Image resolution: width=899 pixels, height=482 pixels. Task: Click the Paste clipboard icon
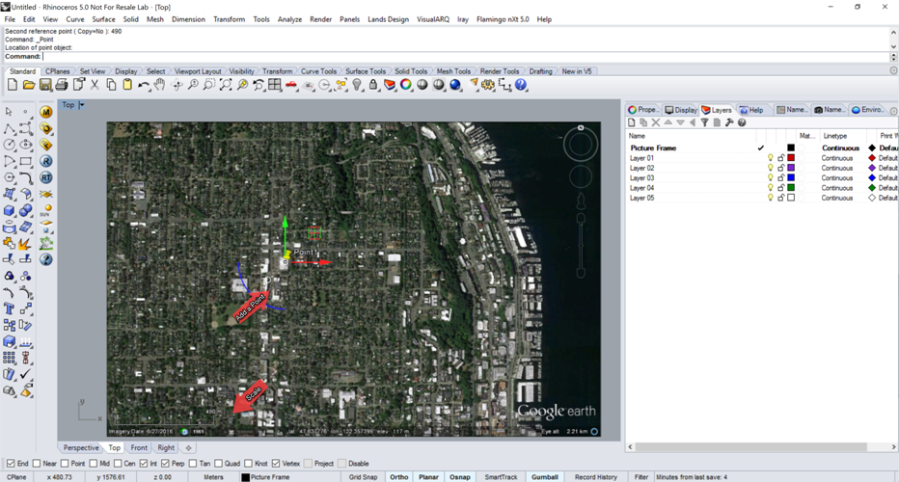tap(127, 86)
